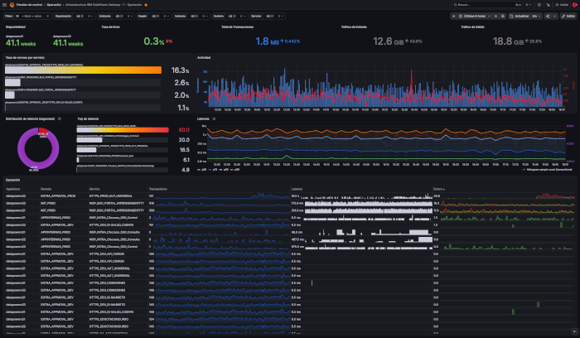
Task: Open the Dominio variable dropdown
Action: coord(245,17)
